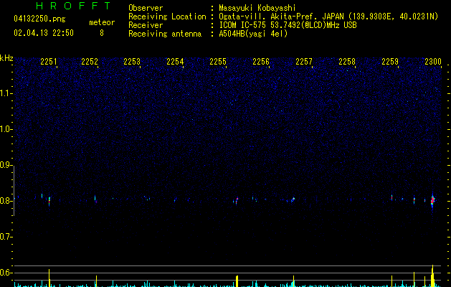The image size is (451, 287).
Task: Click the meteor echo just after 2255
Action: pyautogui.click(x=237, y=200)
